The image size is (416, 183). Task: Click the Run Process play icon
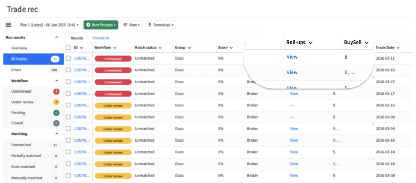88,25
